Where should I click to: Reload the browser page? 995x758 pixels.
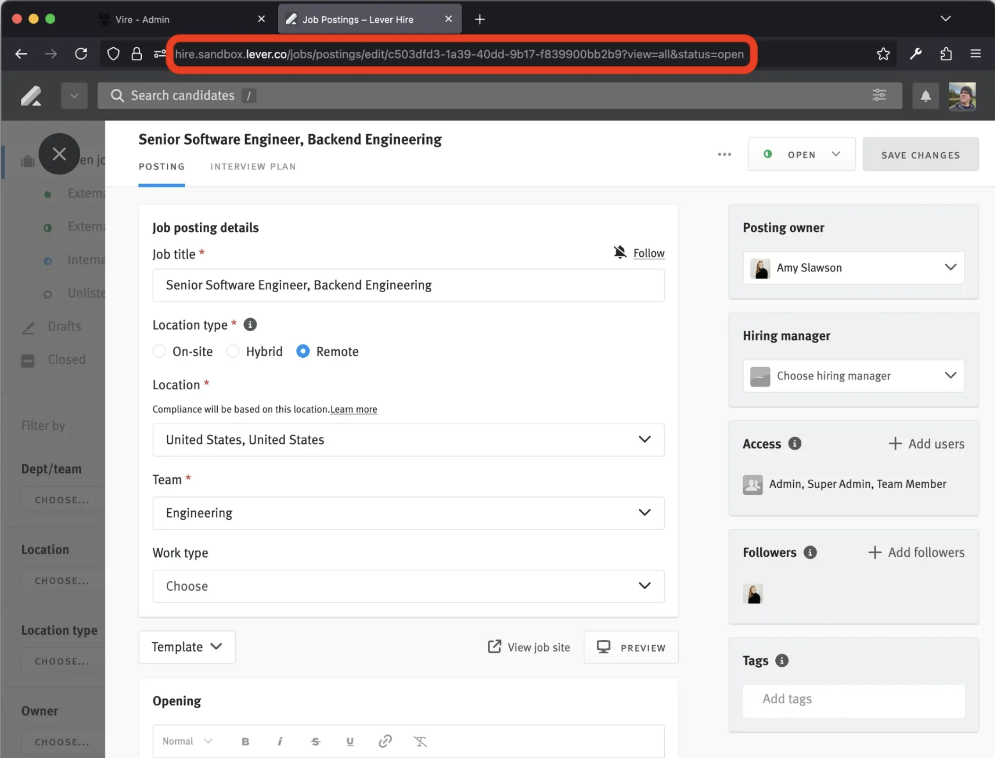(81, 54)
